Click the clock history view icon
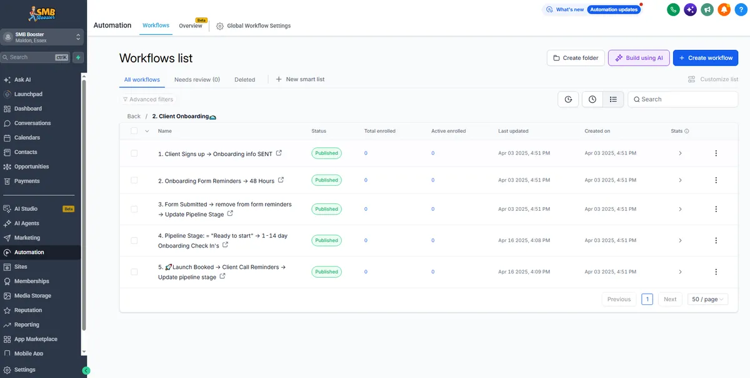Screen dimensions: 750x378 point(592,99)
